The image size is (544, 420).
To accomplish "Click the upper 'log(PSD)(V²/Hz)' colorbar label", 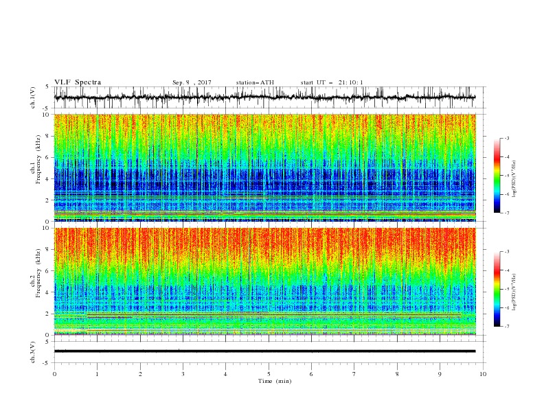I will click(514, 179).
